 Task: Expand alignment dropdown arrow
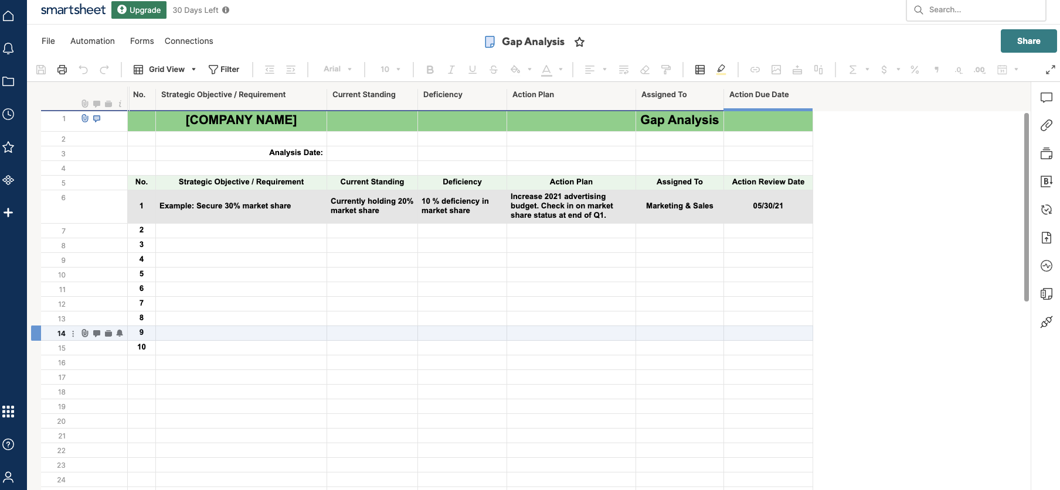point(604,69)
